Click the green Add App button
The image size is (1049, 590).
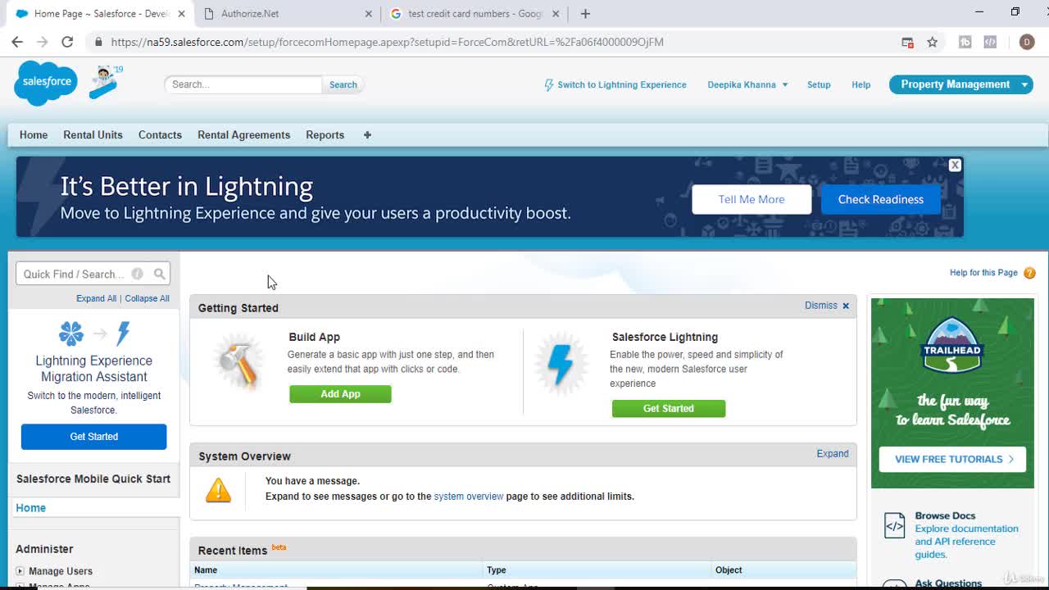[340, 394]
